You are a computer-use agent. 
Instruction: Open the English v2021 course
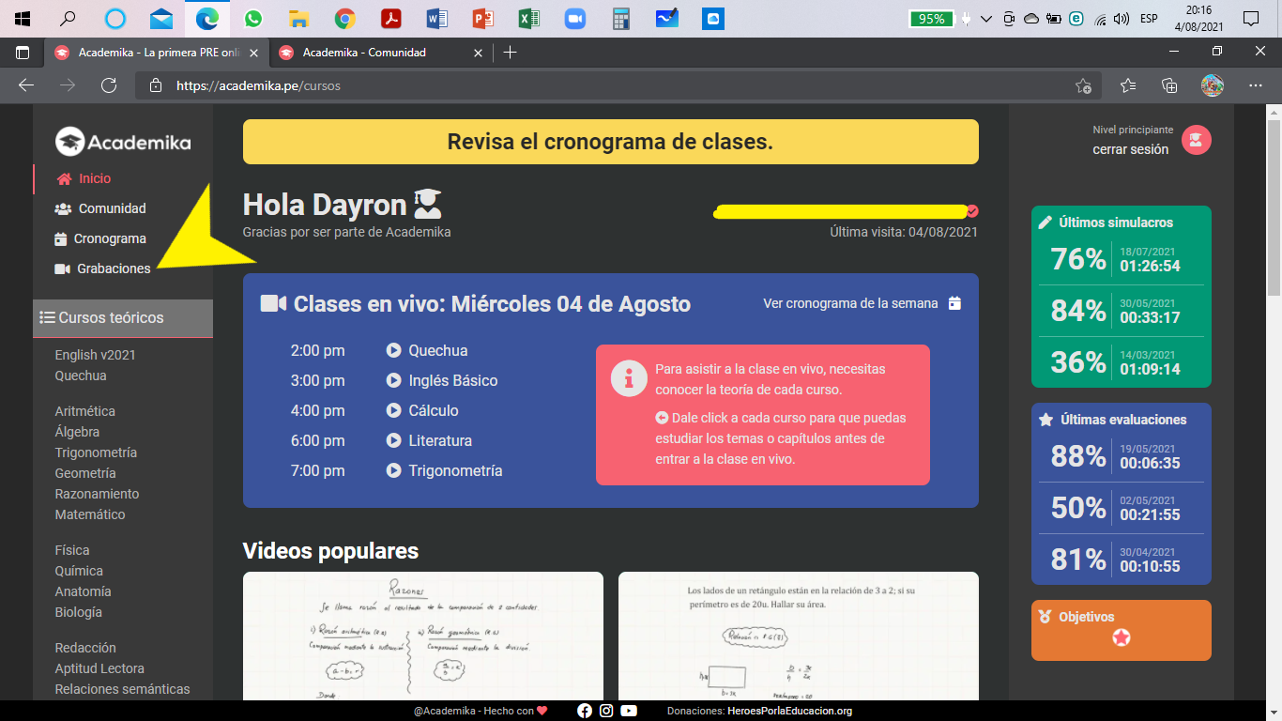96,355
